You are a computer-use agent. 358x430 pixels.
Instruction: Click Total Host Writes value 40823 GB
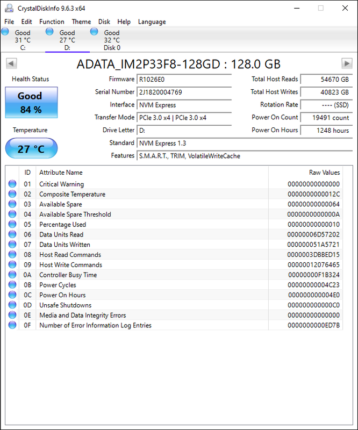(x=326, y=92)
